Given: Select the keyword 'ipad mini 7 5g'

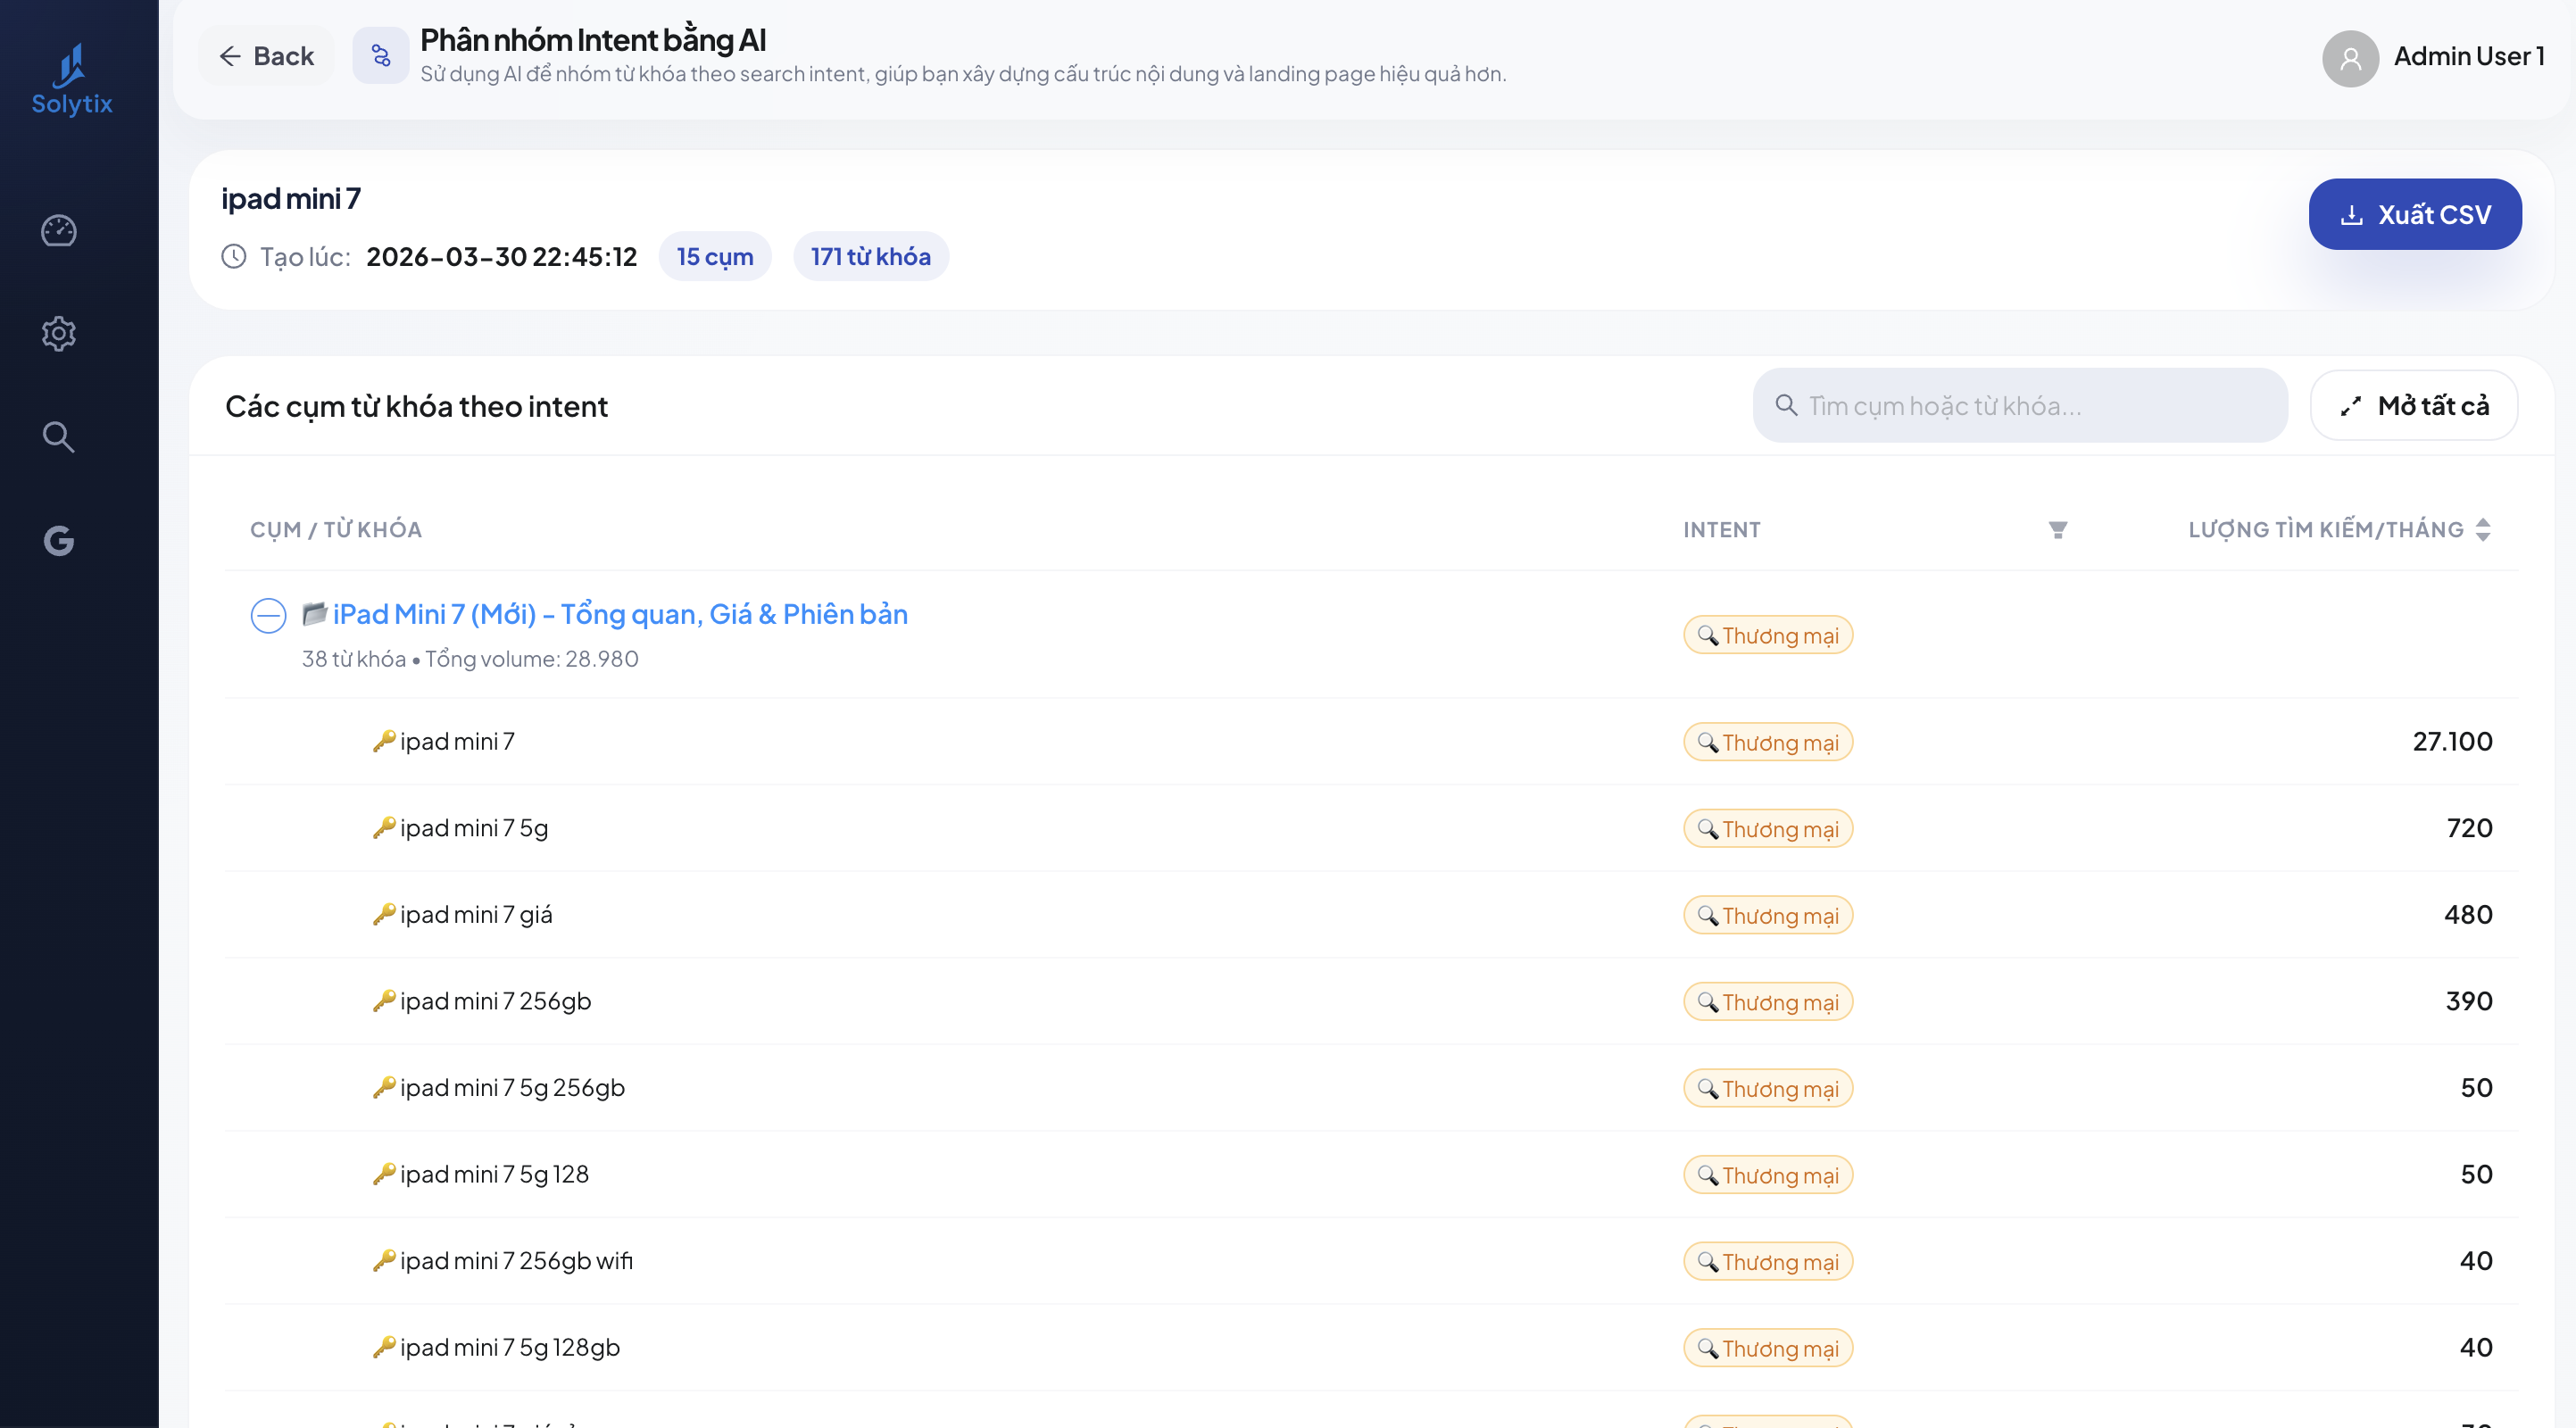Looking at the screenshot, I should [x=474, y=829].
